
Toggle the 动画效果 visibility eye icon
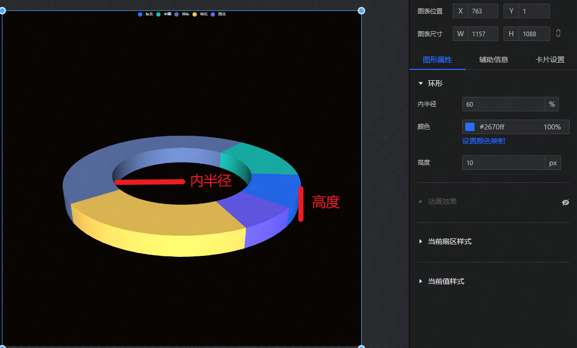click(566, 202)
